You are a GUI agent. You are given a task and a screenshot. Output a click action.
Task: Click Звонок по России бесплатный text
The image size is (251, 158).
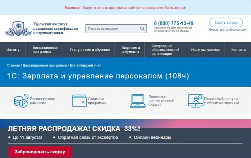[x=173, y=28]
